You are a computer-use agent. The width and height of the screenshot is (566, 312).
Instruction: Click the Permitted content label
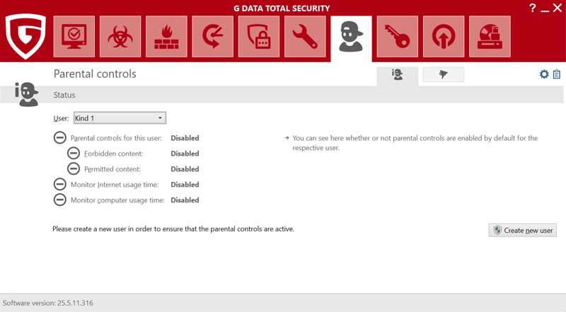click(x=112, y=169)
